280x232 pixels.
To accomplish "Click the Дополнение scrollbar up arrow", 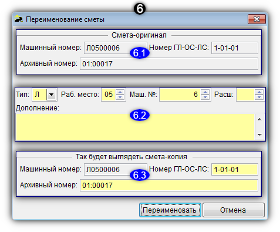I will coord(259,119).
